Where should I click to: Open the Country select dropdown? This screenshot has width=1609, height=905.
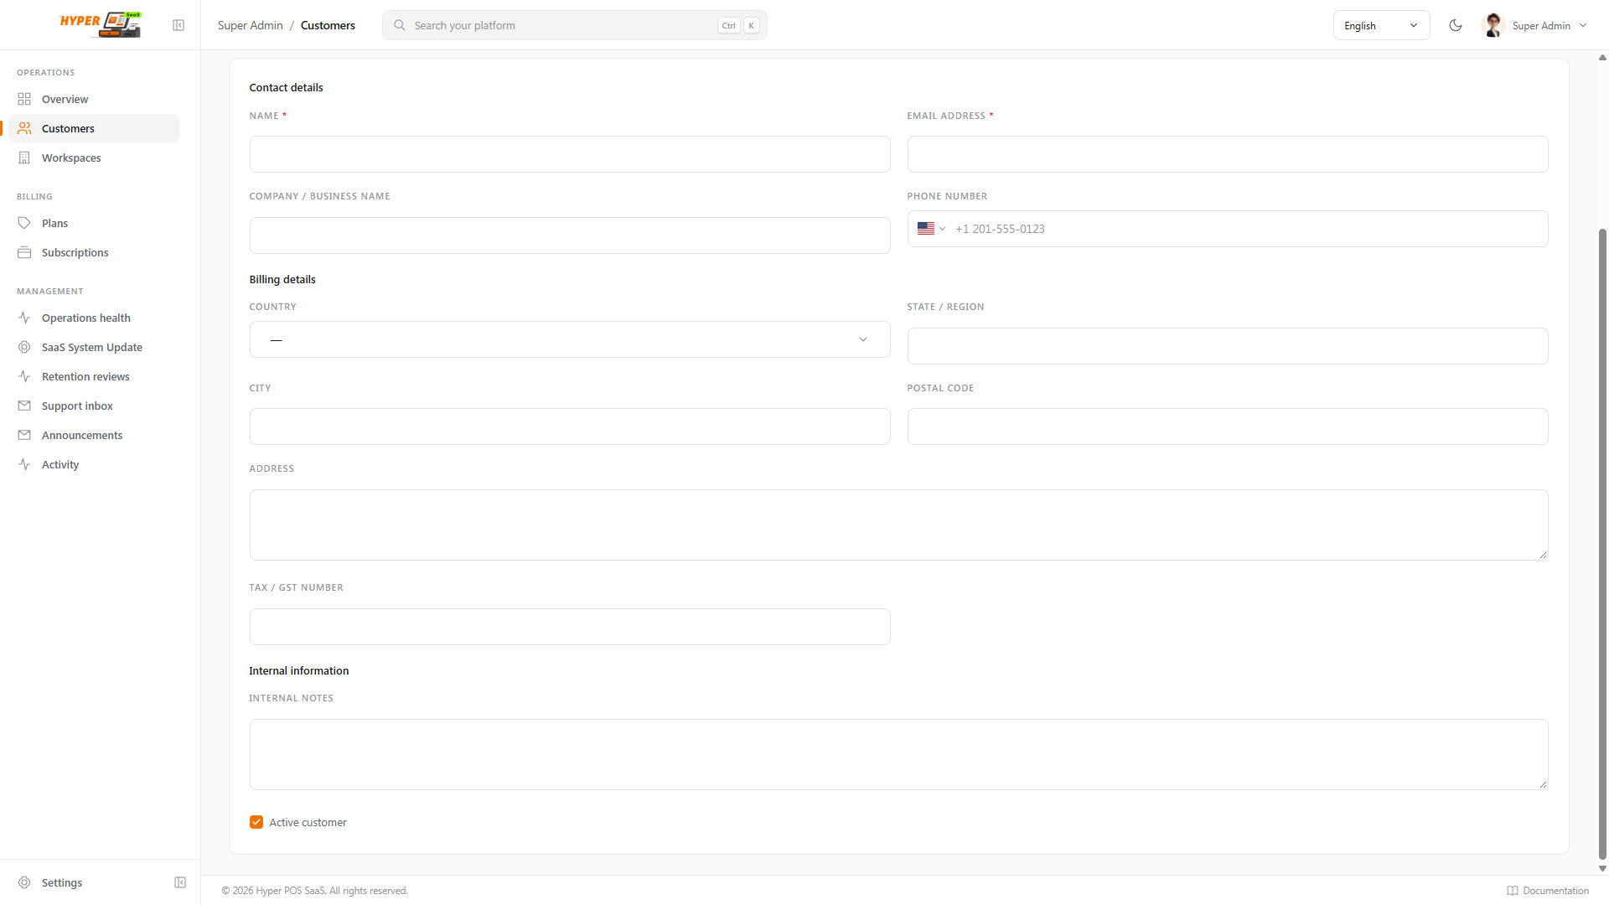point(570,339)
